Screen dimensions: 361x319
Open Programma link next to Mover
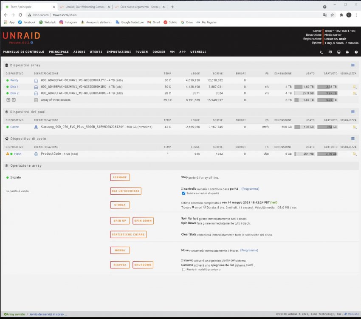249,251
